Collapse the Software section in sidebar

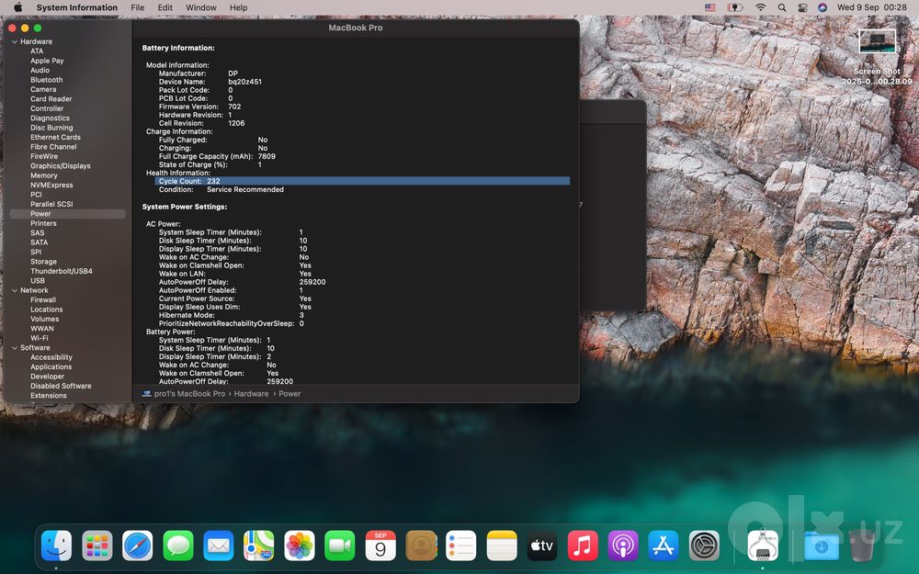15,348
